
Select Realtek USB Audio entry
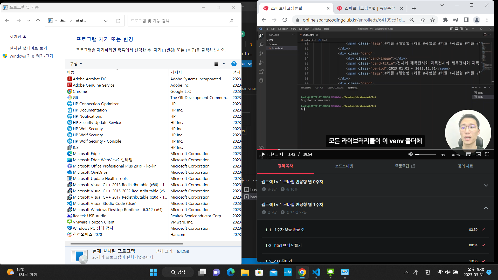point(89,216)
